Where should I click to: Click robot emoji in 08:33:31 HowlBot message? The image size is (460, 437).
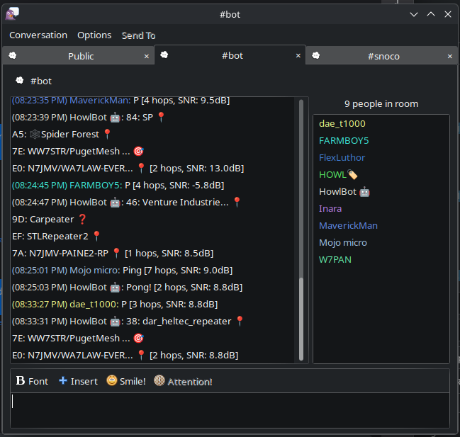115,322
